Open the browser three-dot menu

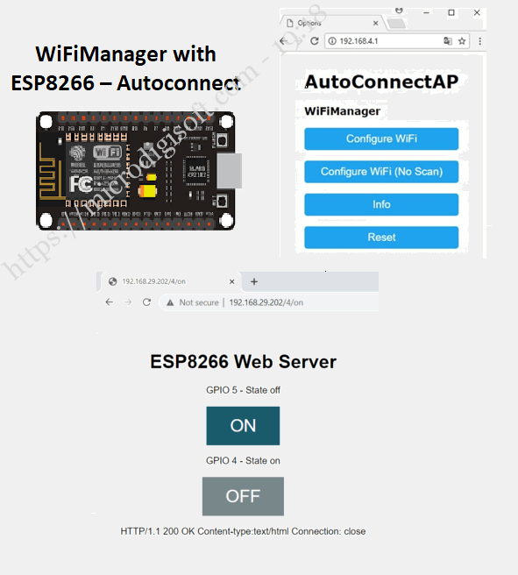[x=480, y=41]
